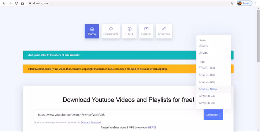Choose MP4 - 360p video format

[x=214, y=68]
